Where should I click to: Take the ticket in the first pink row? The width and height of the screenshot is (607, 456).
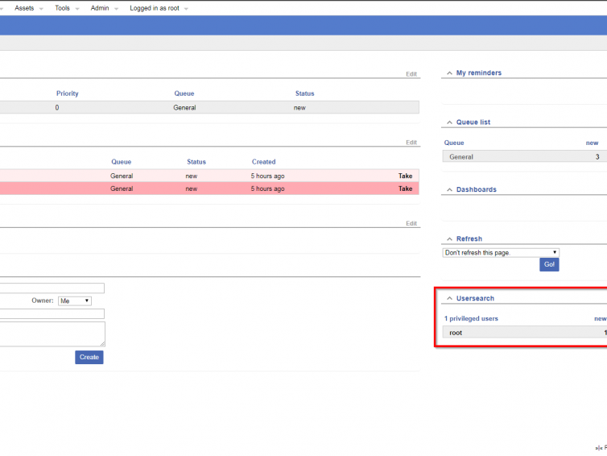[x=405, y=176]
